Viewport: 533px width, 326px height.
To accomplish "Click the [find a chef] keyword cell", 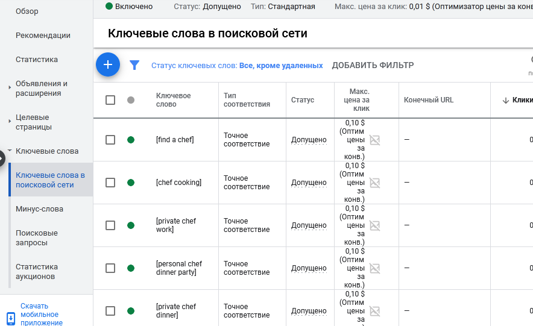I will 175,140.
